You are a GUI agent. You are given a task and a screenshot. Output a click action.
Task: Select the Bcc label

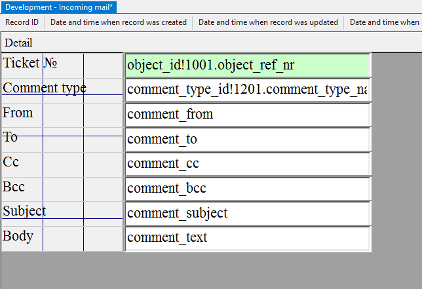tap(14, 187)
